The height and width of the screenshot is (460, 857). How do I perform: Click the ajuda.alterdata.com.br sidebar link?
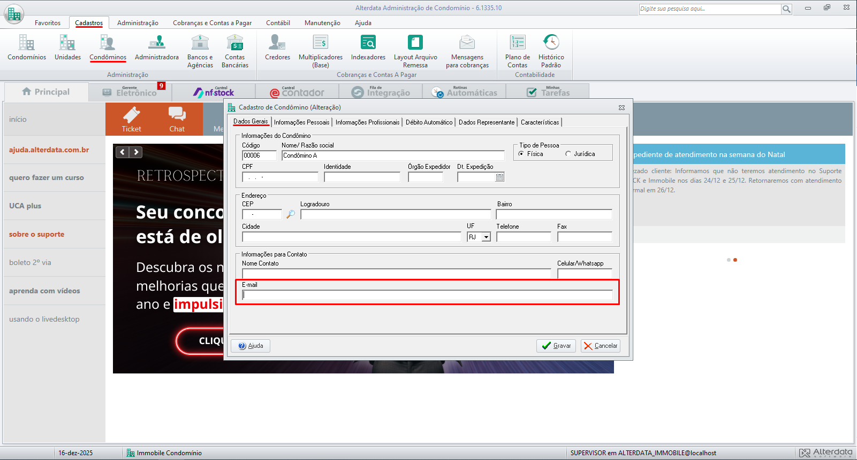[x=49, y=150]
